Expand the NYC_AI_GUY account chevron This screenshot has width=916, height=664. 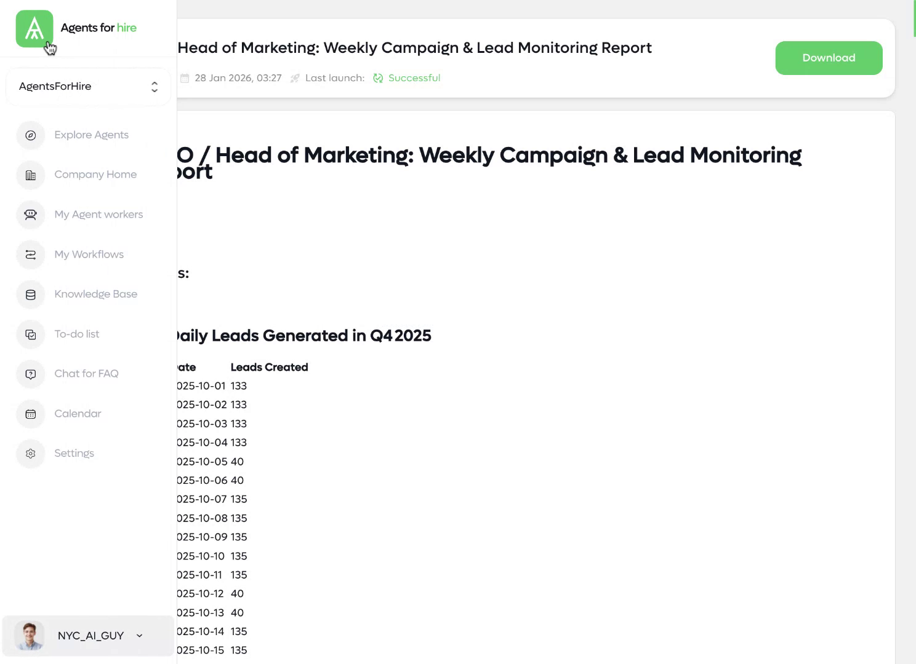coord(139,636)
